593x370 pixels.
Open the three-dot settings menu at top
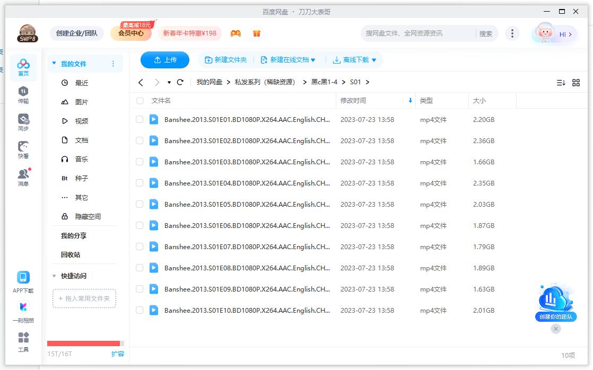point(512,33)
